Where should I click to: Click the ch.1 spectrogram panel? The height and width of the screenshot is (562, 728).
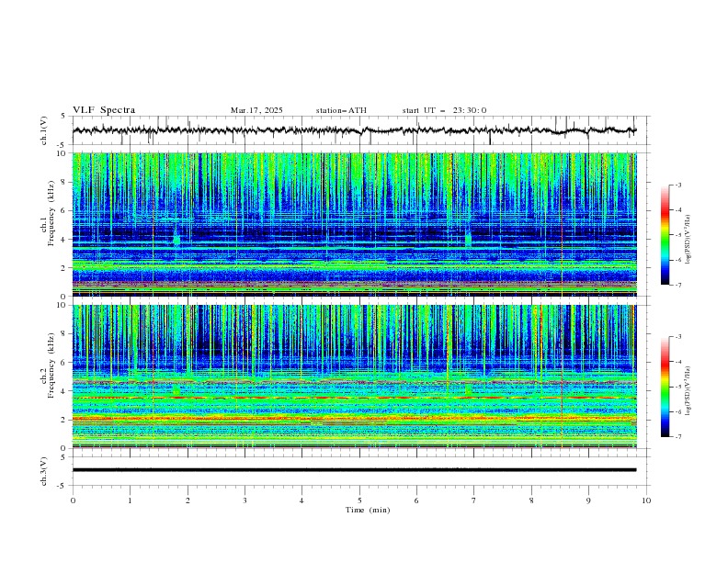355,224
